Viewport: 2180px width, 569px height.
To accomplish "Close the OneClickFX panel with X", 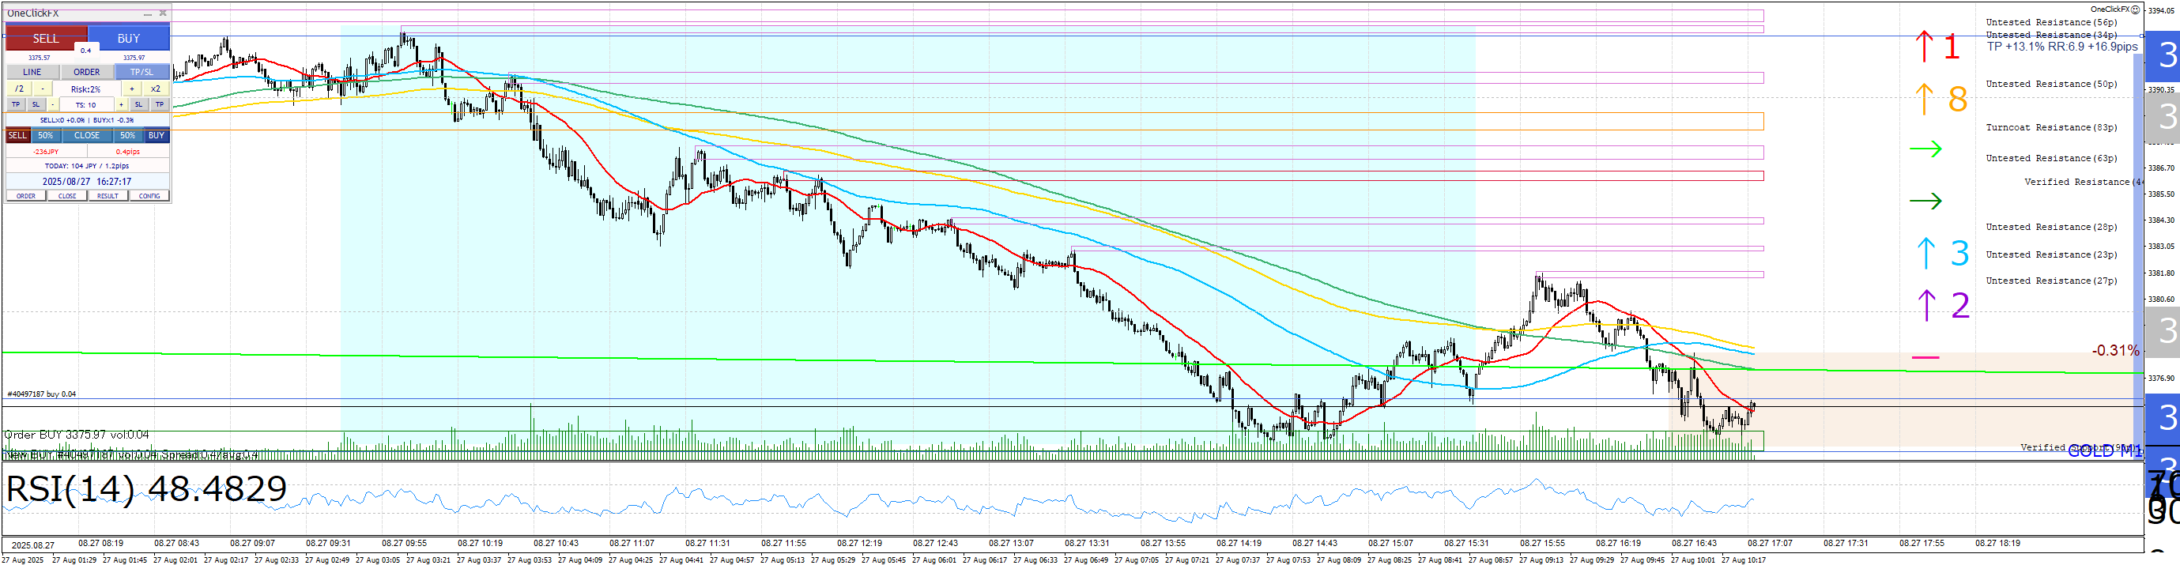I will pos(163,13).
